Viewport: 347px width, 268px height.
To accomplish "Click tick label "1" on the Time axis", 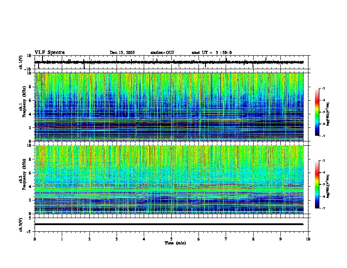I will click(62, 239).
